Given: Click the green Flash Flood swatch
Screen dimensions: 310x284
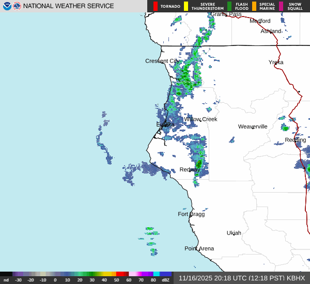Looking at the screenshot, I should 229,6.
